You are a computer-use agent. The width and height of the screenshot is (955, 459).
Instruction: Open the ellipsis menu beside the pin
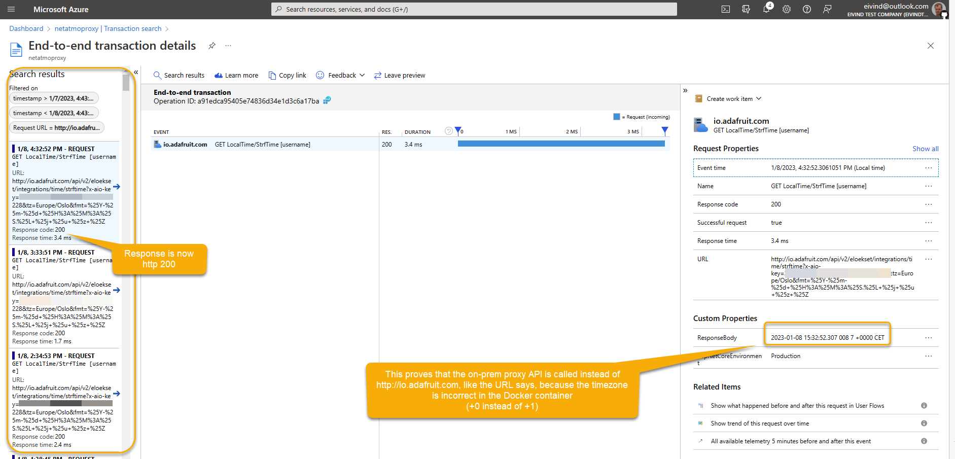(228, 45)
